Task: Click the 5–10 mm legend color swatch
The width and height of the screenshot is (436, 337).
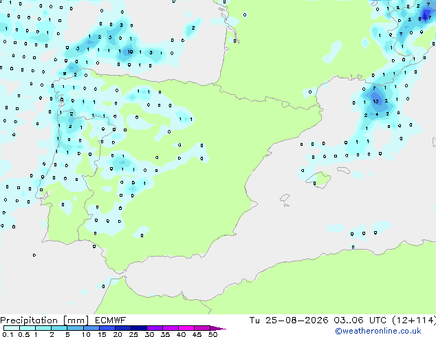Action: (75, 328)
